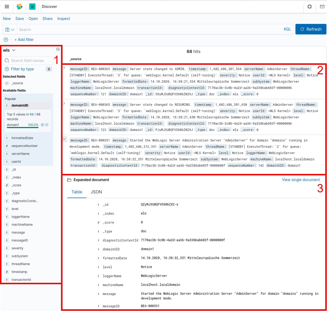Click the messageID value BEA-000331 in expanded table

pos(150,306)
